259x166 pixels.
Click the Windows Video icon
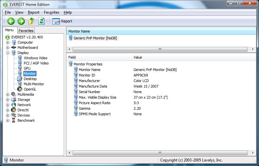coord(20,58)
